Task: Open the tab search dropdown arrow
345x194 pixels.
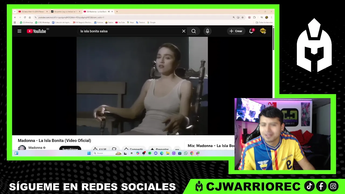Action: point(15,12)
